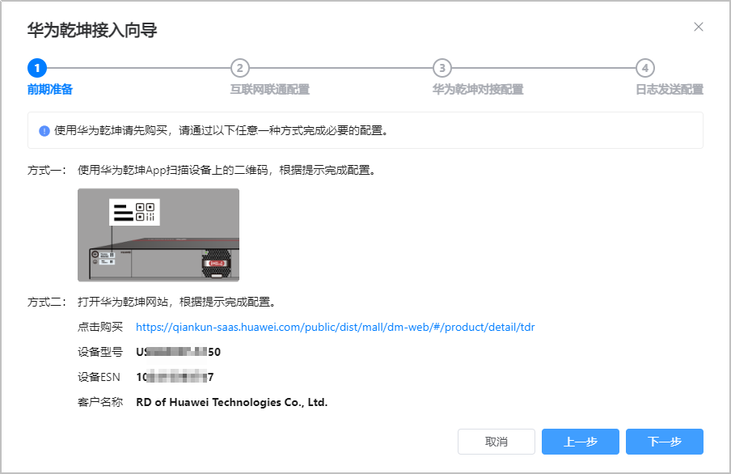This screenshot has height=474, width=731.
Task: Proceed with 下一步 button
Action: click(x=665, y=442)
